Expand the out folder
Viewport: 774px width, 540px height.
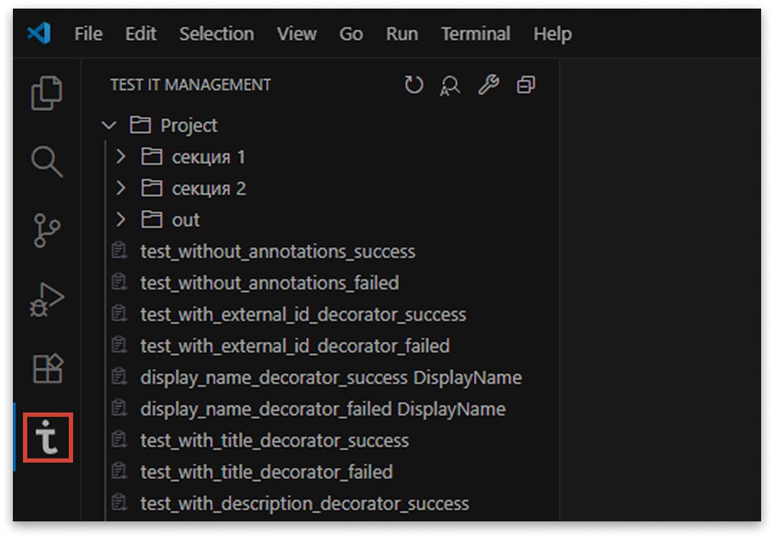(x=120, y=220)
